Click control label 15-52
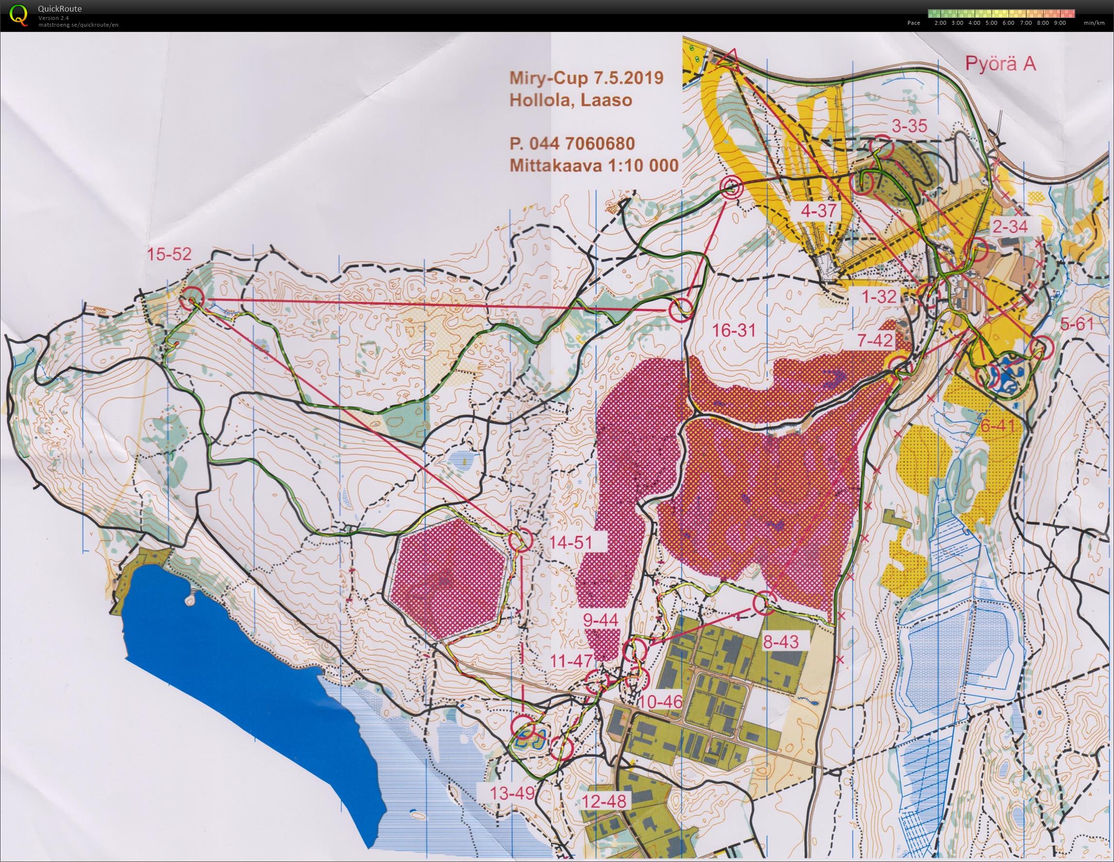1114x862 pixels. click(x=170, y=254)
